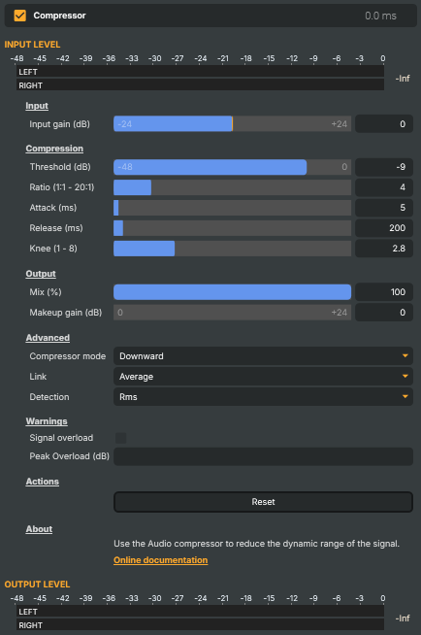Click the Makeup gain slider

tap(232, 313)
